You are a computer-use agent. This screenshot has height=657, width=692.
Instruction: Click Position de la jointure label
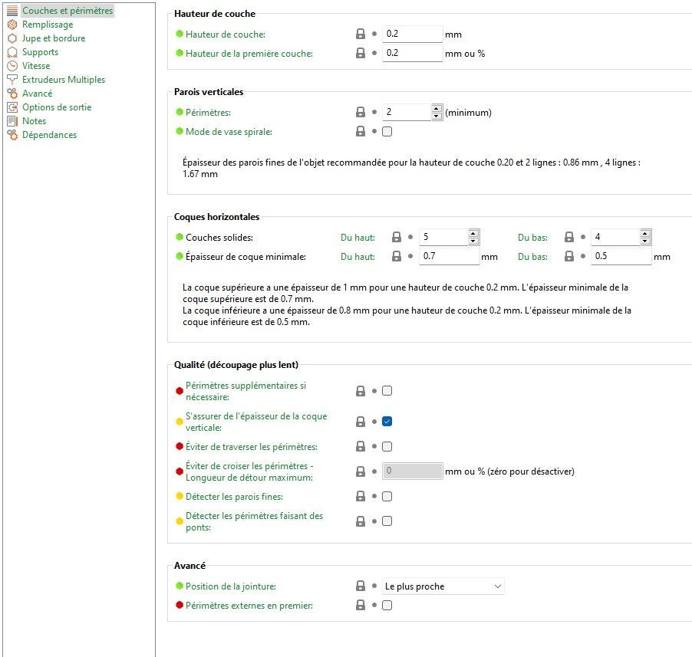(230, 586)
